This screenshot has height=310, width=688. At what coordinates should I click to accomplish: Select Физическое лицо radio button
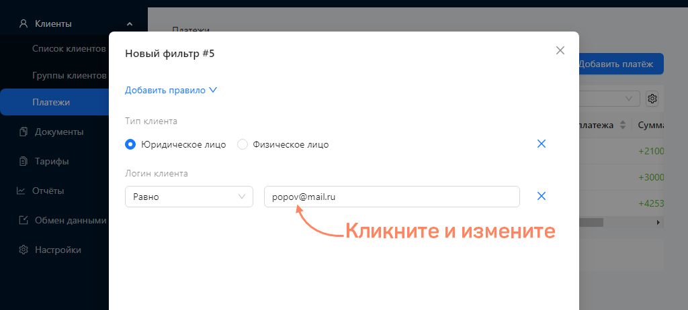(x=242, y=144)
